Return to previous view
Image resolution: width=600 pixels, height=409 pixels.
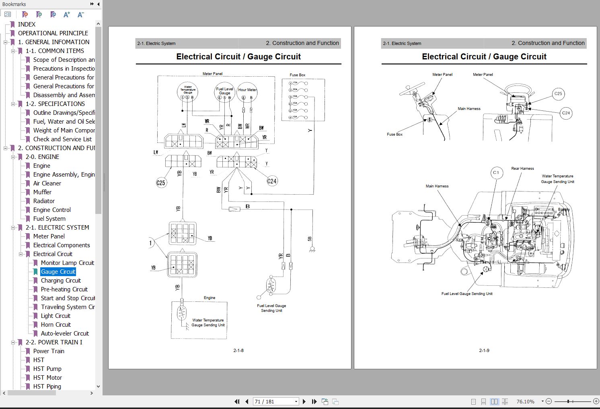pyautogui.click(x=325, y=401)
